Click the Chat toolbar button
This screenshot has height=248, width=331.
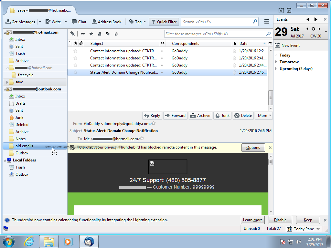point(79,22)
